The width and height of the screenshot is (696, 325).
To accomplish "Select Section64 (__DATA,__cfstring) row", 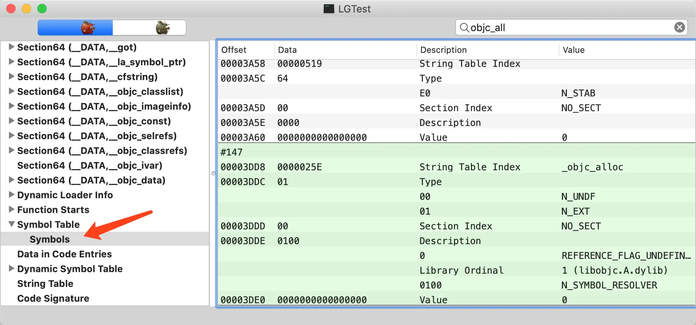I will tap(87, 77).
